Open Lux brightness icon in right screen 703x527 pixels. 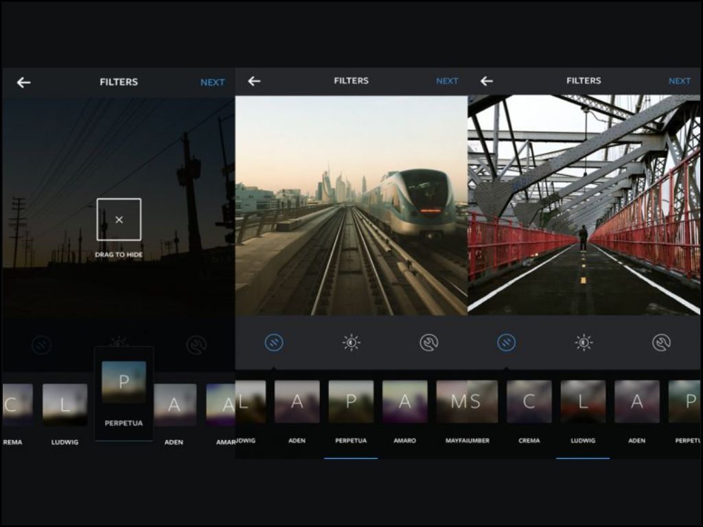[x=584, y=343]
